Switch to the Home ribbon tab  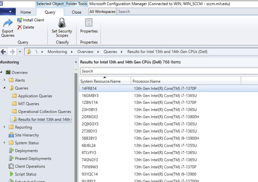pyautogui.click(x=26, y=12)
